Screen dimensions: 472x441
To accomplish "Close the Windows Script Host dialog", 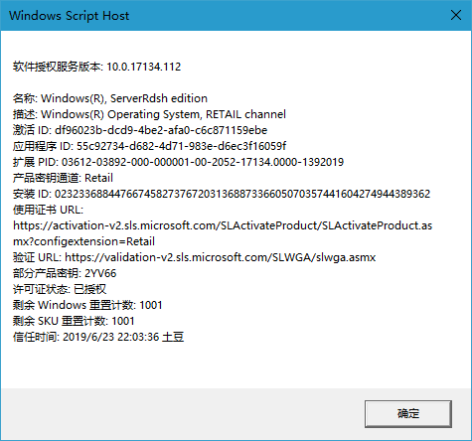I will [x=456, y=15].
